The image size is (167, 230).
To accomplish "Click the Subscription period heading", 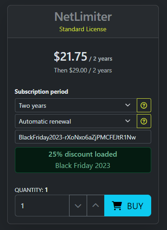I will pyautogui.click(x=42, y=92).
